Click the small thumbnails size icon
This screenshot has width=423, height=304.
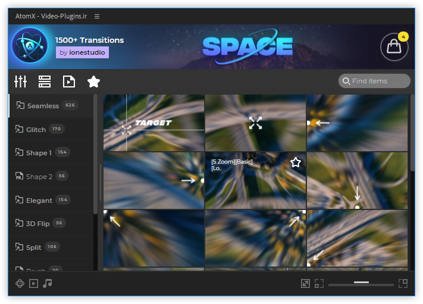pos(319,284)
